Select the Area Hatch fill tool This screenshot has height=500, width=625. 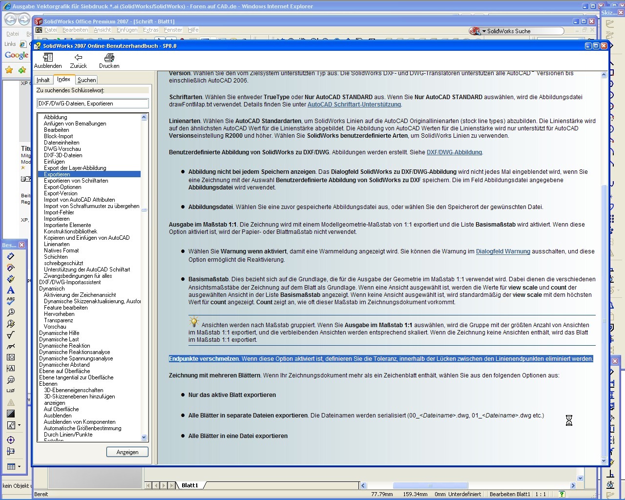11,414
